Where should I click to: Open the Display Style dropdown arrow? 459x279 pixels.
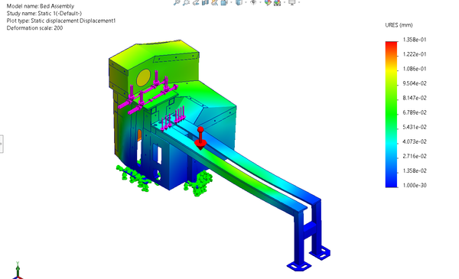pos(246,2)
